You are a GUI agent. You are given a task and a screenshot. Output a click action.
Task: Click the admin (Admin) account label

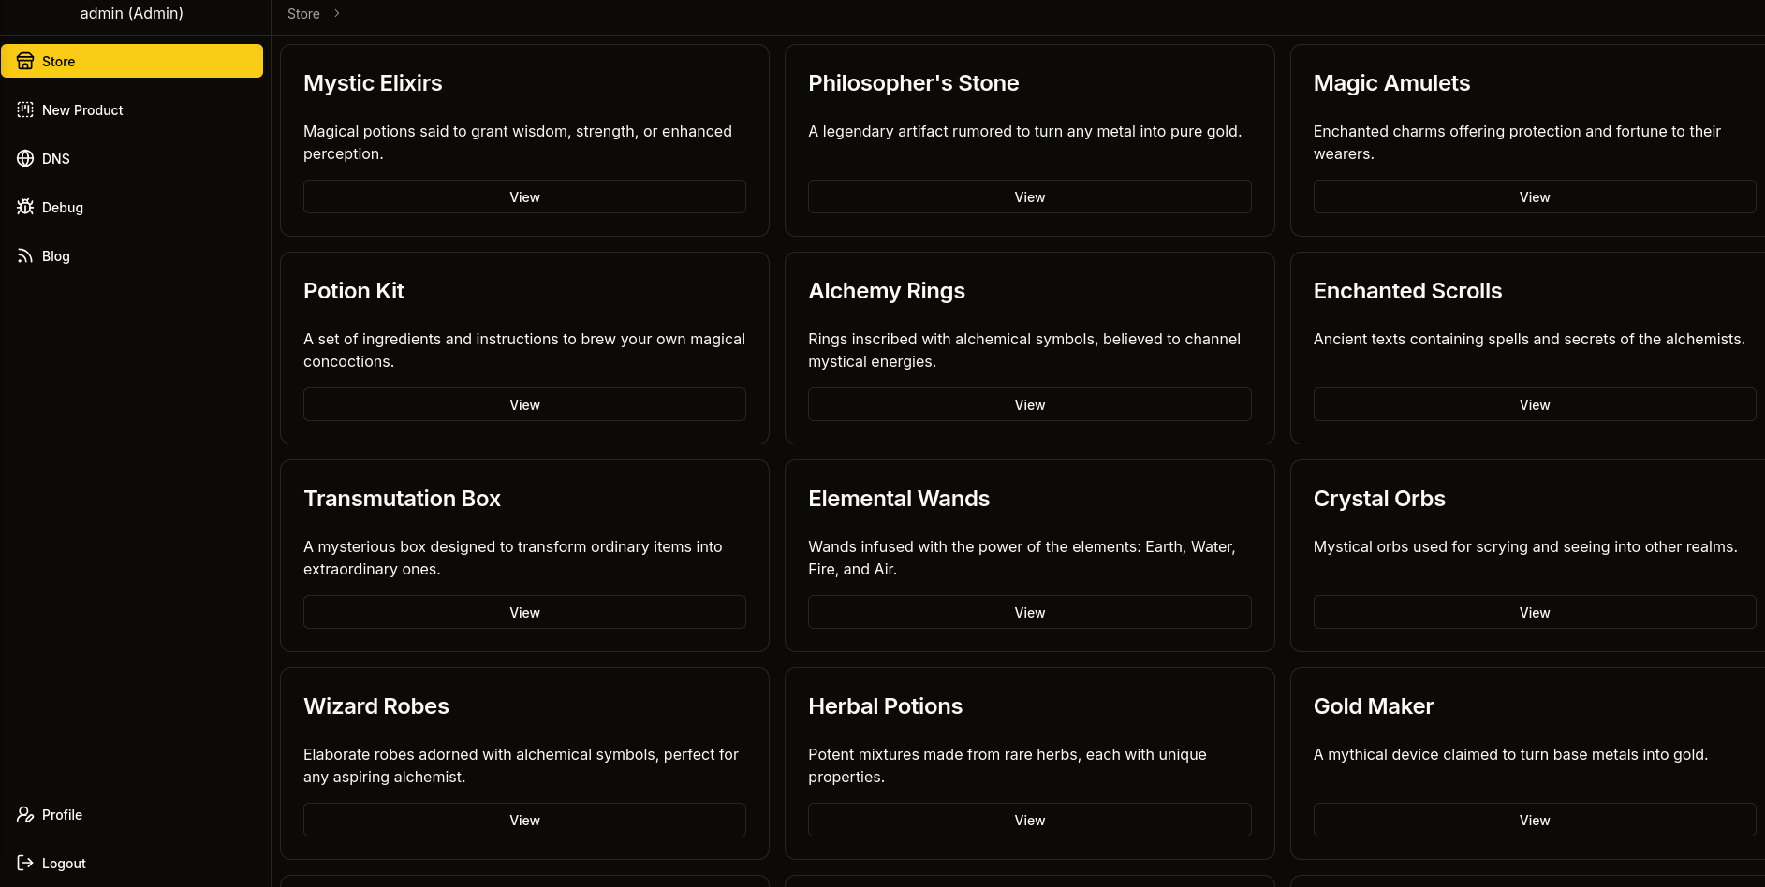tap(131, 13)
